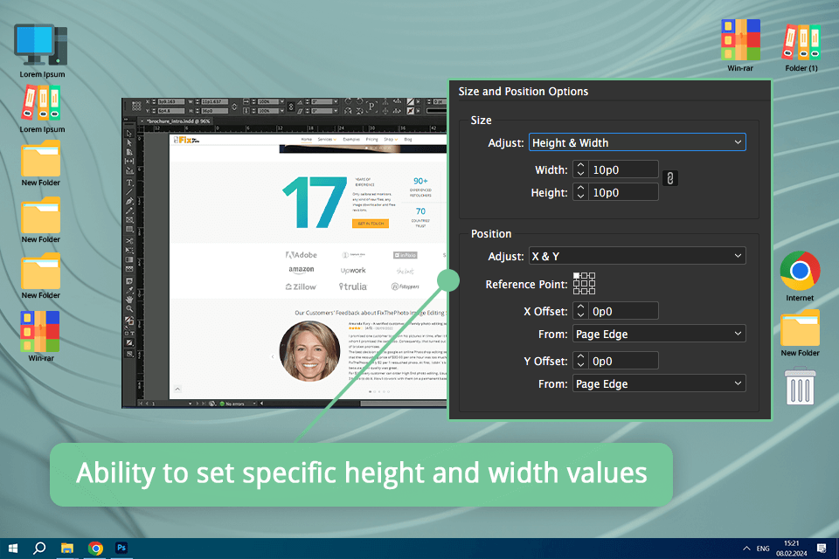Open the Windows Start menu
The image size is (839, 559).
pyautogui.click(x=13, y=548)
